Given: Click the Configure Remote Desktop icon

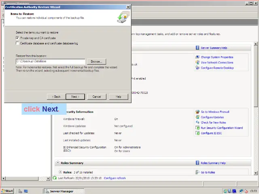Looking at the screenshot, I should 197,67.
